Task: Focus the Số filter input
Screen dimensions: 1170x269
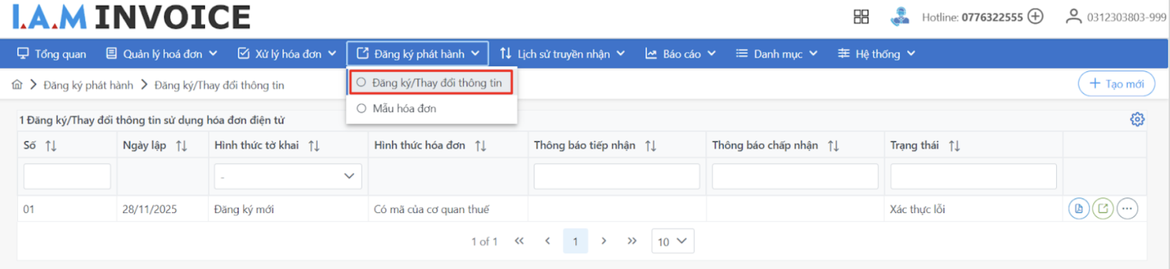Action: 67,176
